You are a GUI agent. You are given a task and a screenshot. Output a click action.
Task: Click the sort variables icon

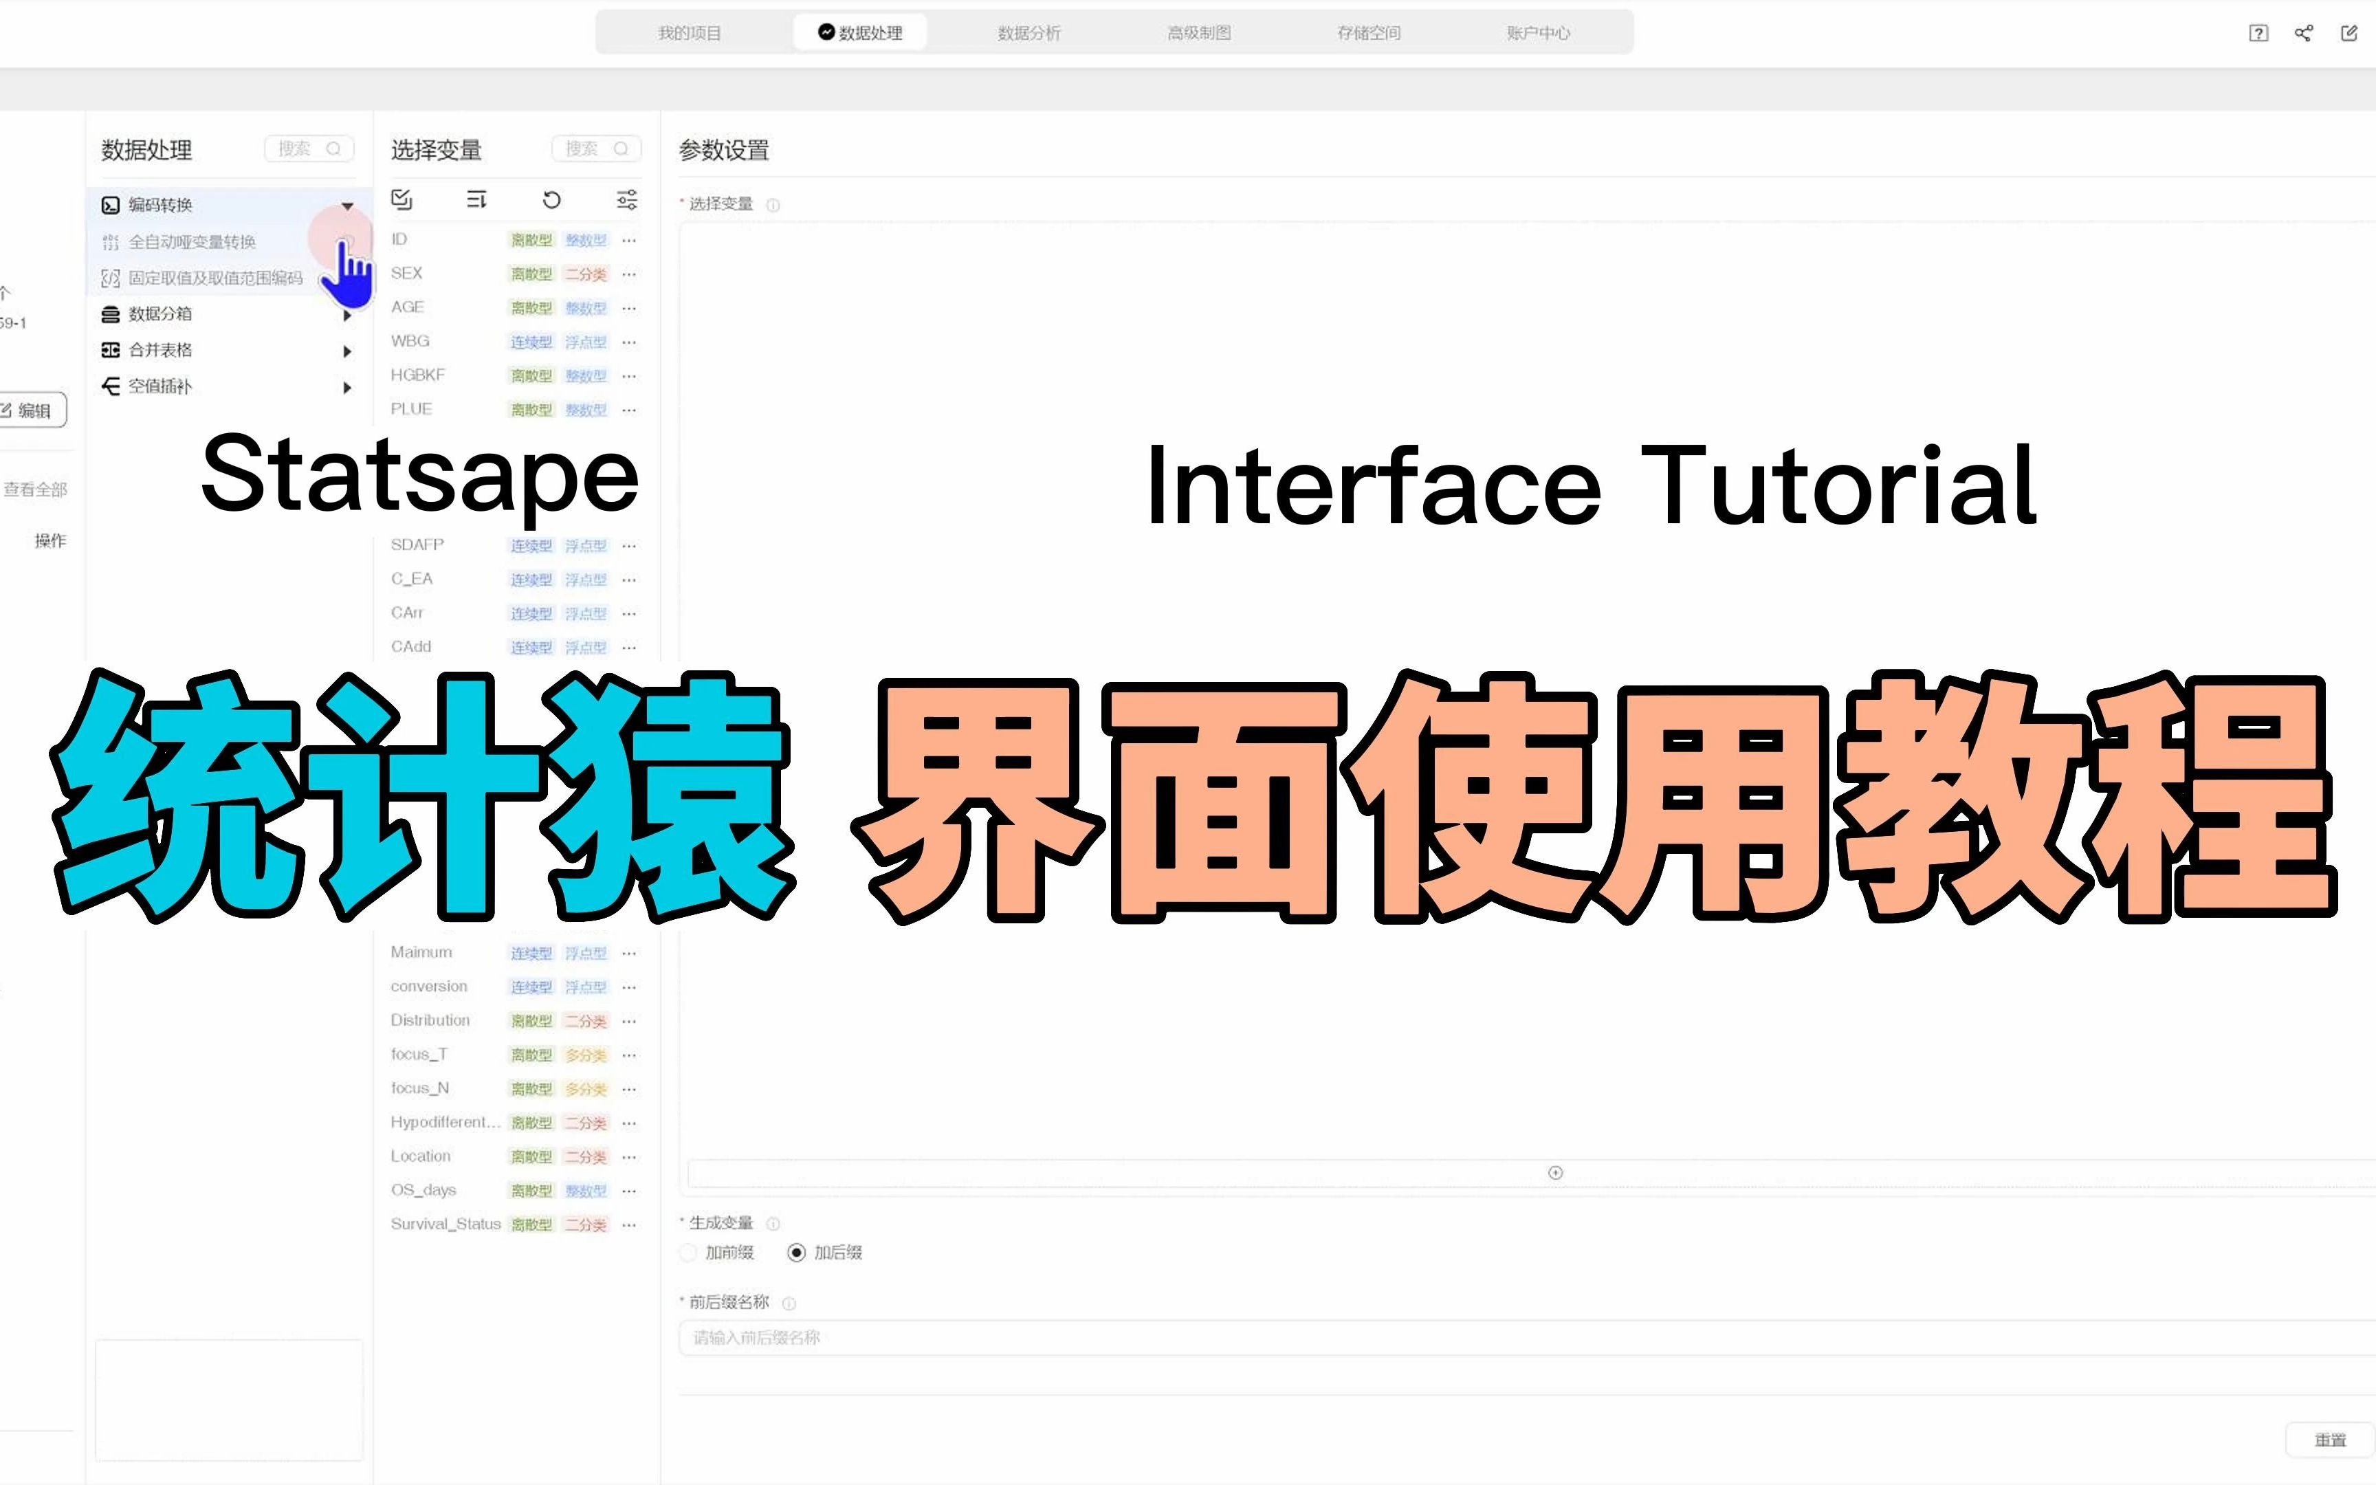(476, 199)
